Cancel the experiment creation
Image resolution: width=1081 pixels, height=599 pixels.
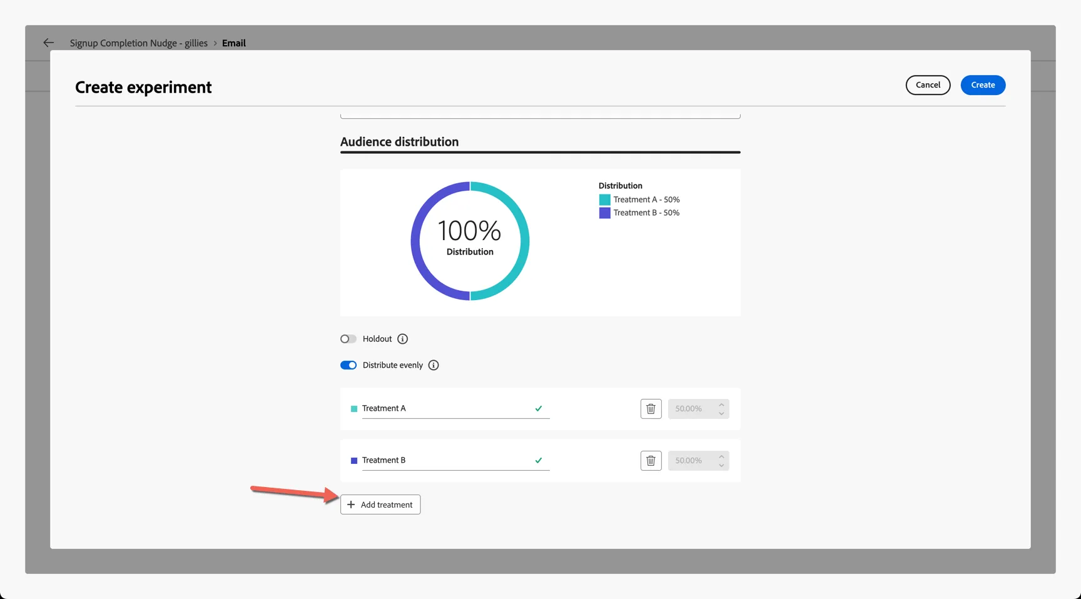[x=928, y=85]
